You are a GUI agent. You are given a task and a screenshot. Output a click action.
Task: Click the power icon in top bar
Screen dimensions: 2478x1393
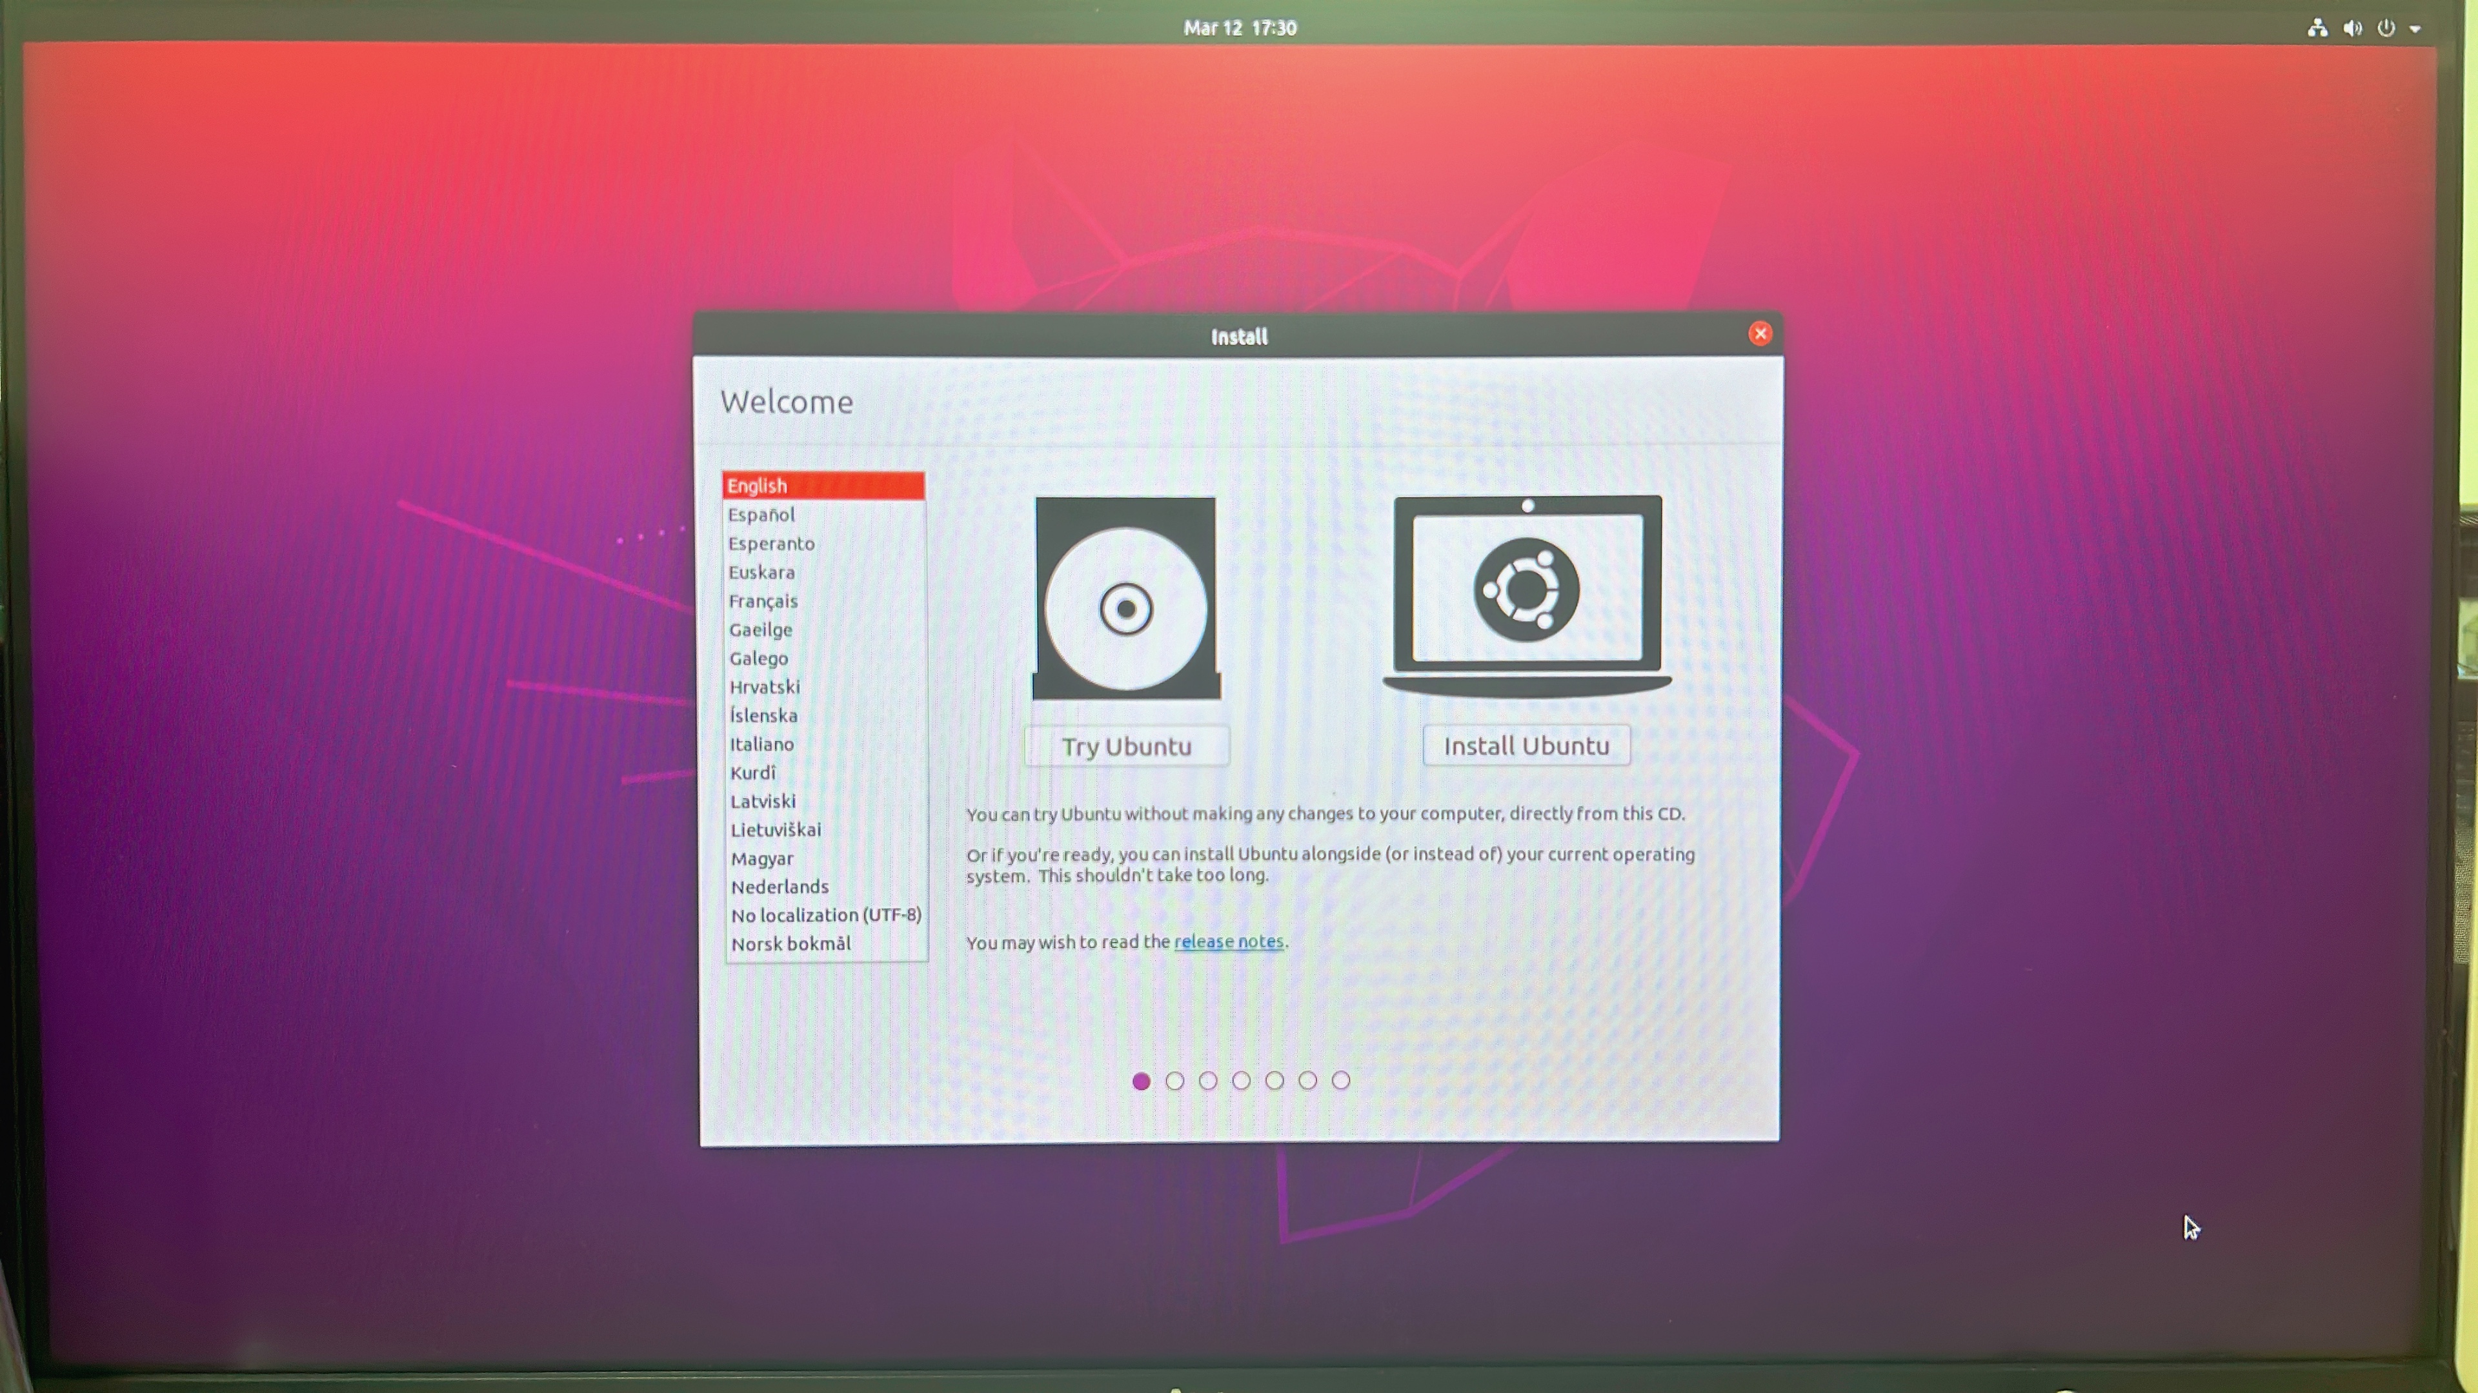(x=2386, y=28)
